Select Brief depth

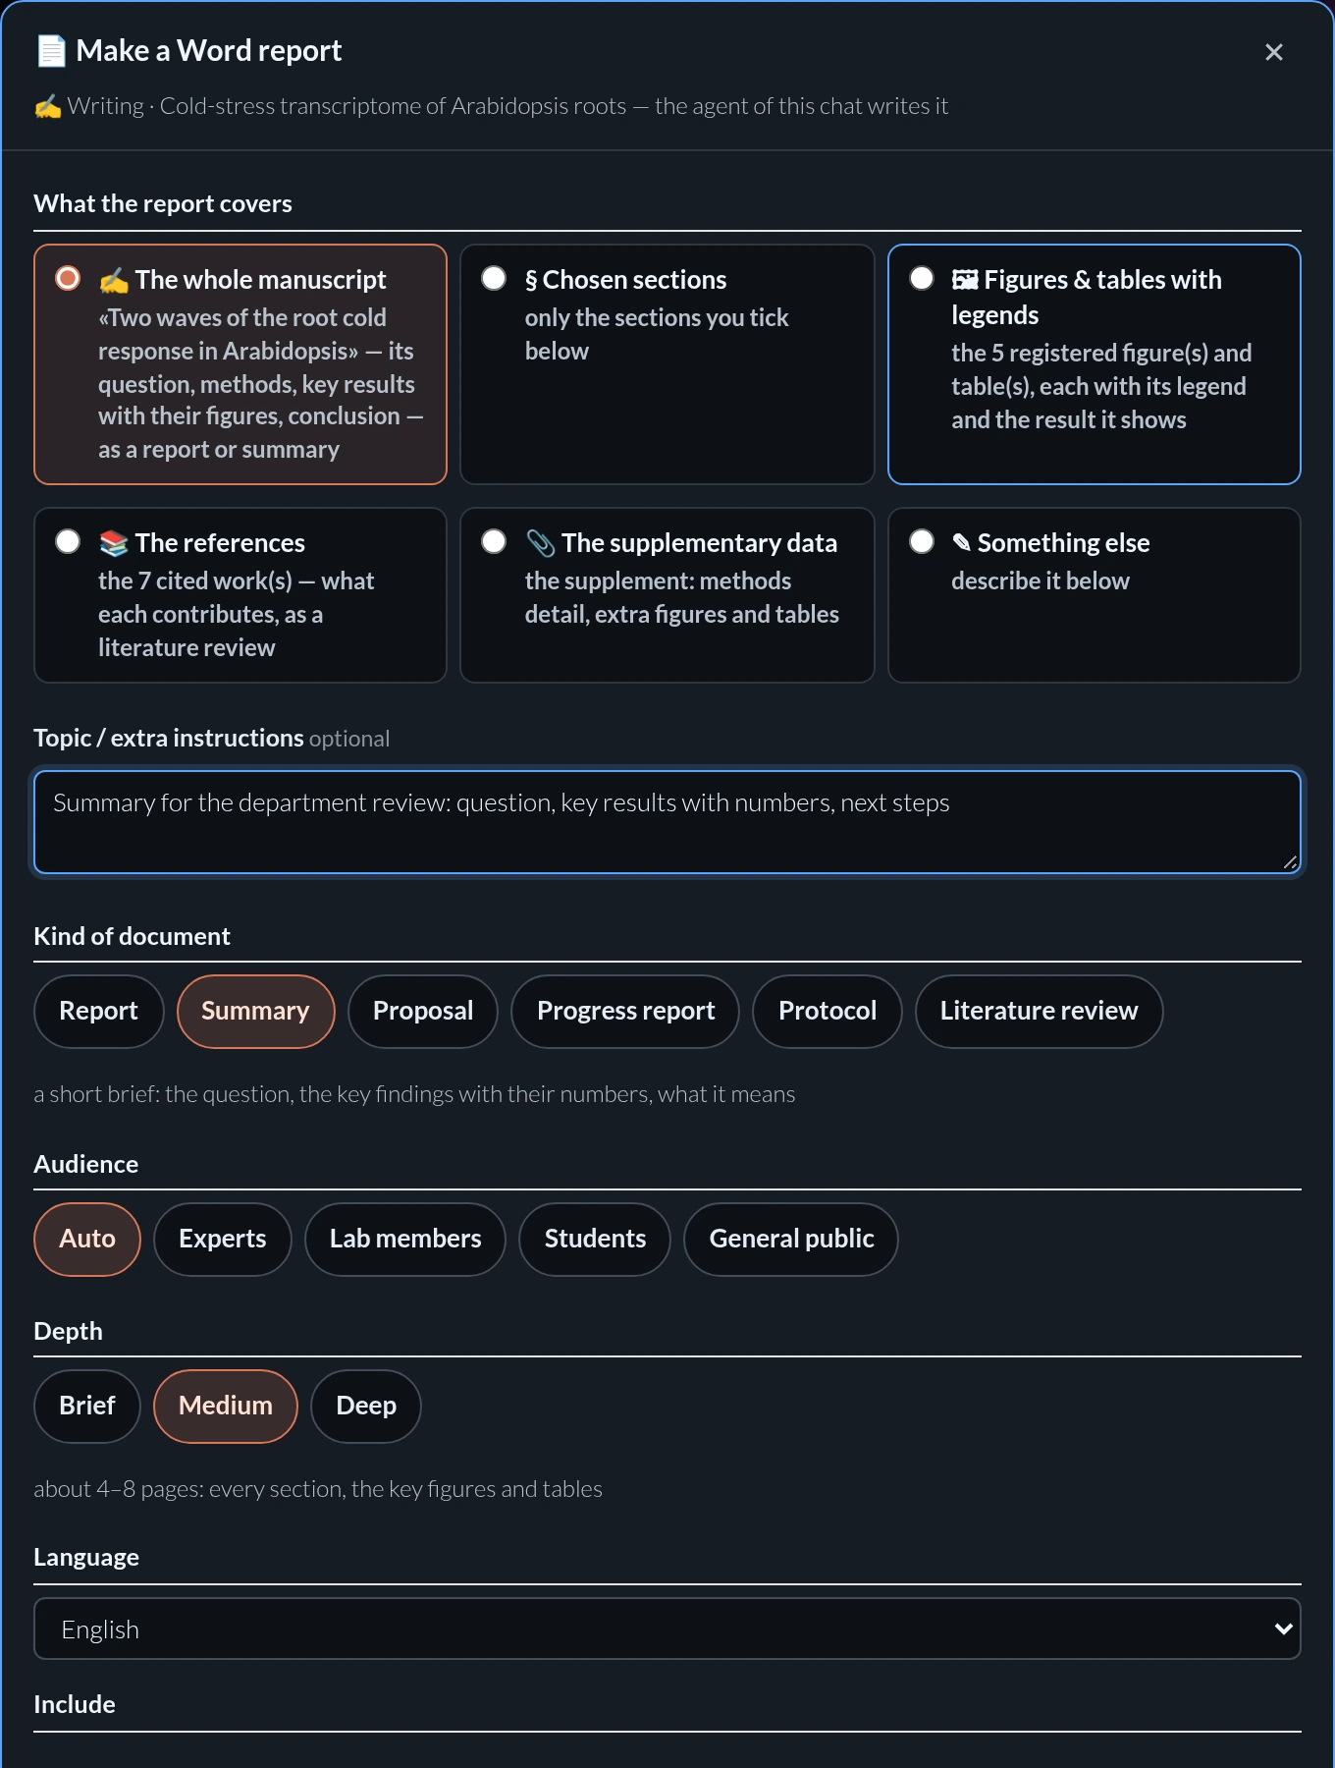coord(87,1407)
